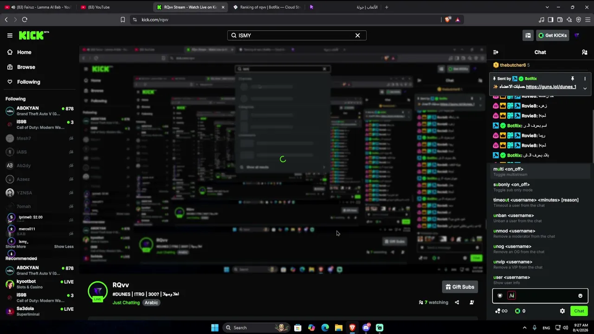
Task: Select the unban command suggestion
Action: [540, 218]
